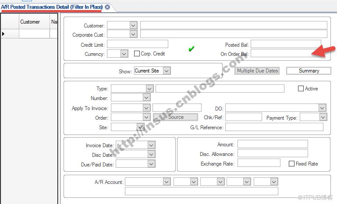Screen dimensions: 337x204
Task: Click the Posted Bal field
Action: coord(286,44)
